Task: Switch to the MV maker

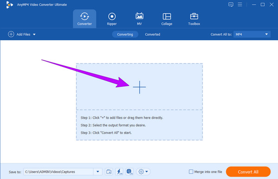Action: (x=139, y=19)
